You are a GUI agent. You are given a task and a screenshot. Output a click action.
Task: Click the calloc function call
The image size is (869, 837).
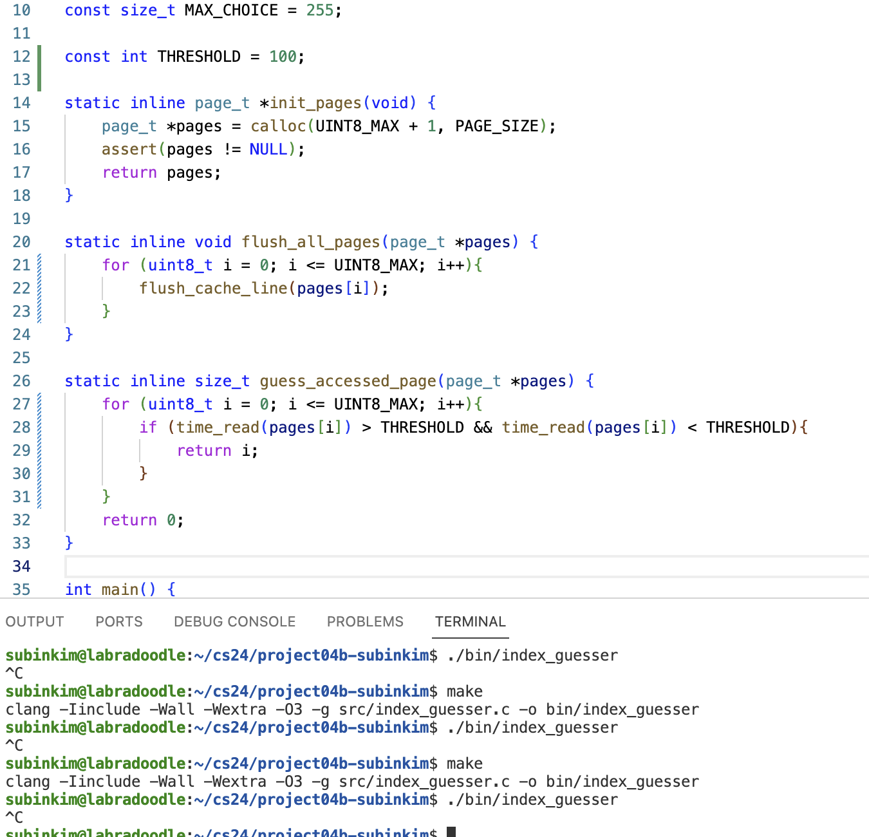278,126
